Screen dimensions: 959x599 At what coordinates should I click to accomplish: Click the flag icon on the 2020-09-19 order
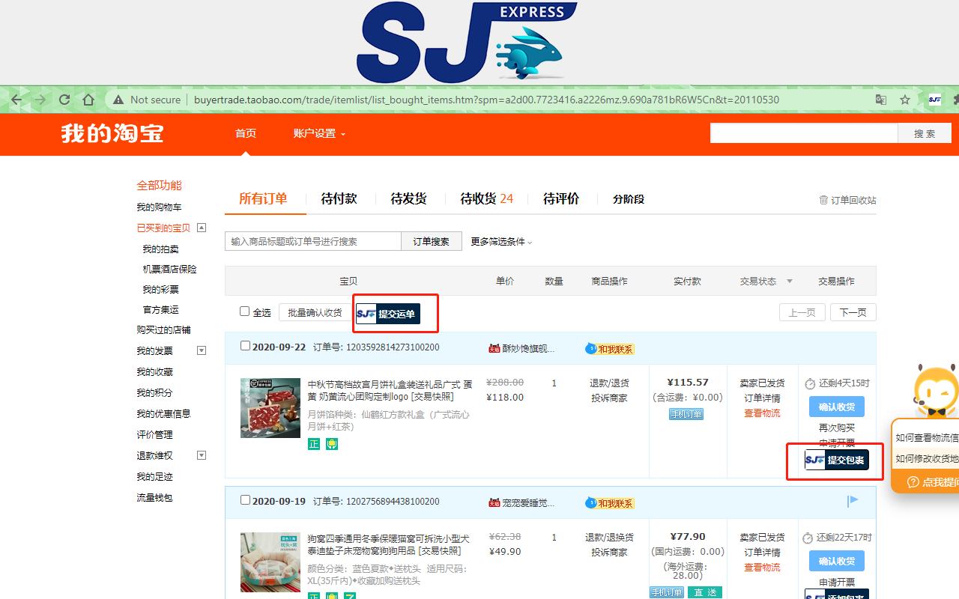pos(853,500)
